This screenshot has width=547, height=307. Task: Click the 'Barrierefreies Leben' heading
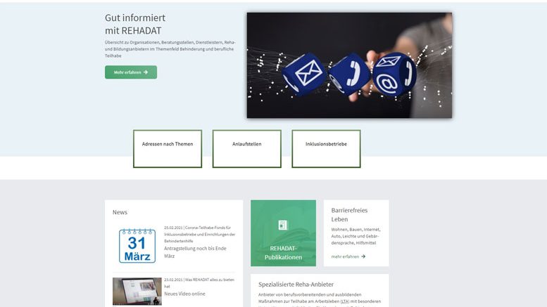point(350,214)
